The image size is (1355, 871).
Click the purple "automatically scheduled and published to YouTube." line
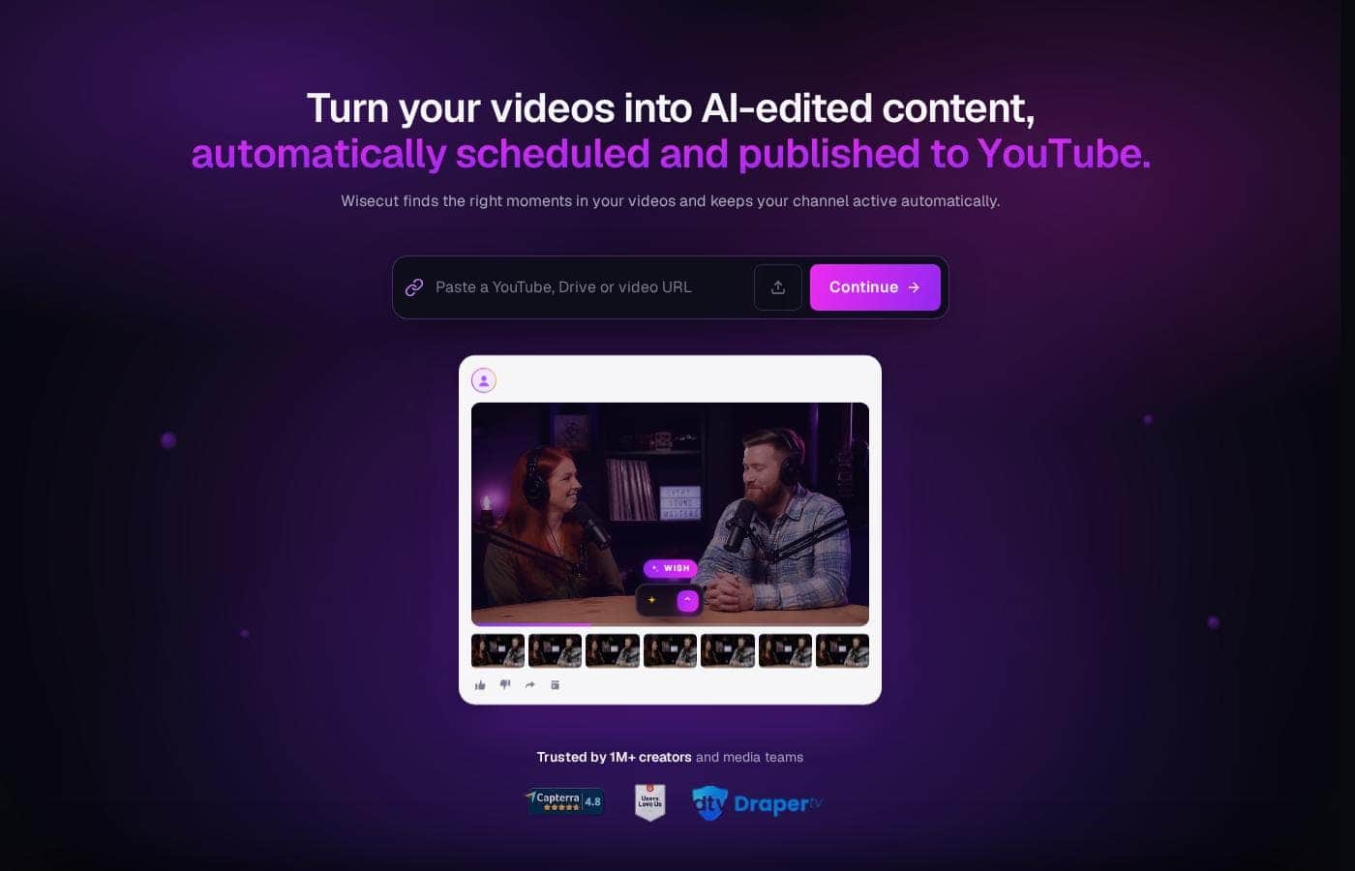click(671, 154)
